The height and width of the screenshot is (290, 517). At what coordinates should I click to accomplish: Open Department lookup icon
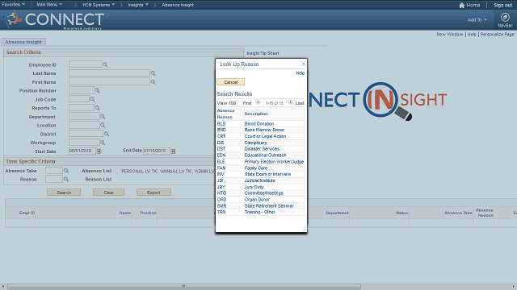(103, 116)
